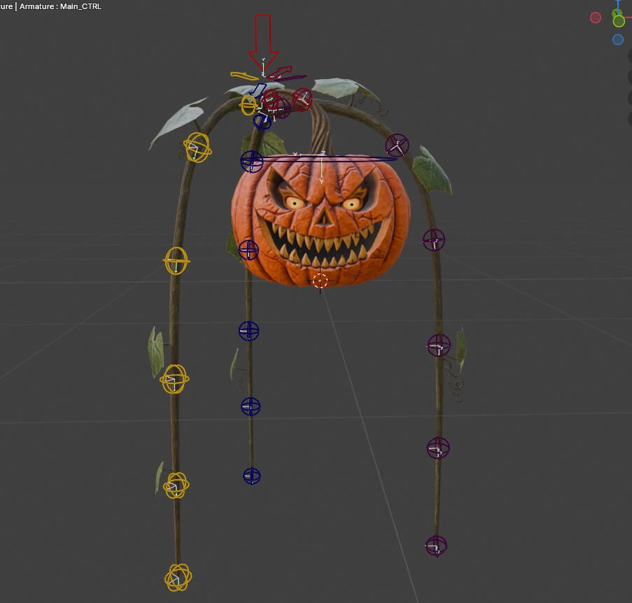Select the fourth purple sphere on the right vine

(438, 448)
